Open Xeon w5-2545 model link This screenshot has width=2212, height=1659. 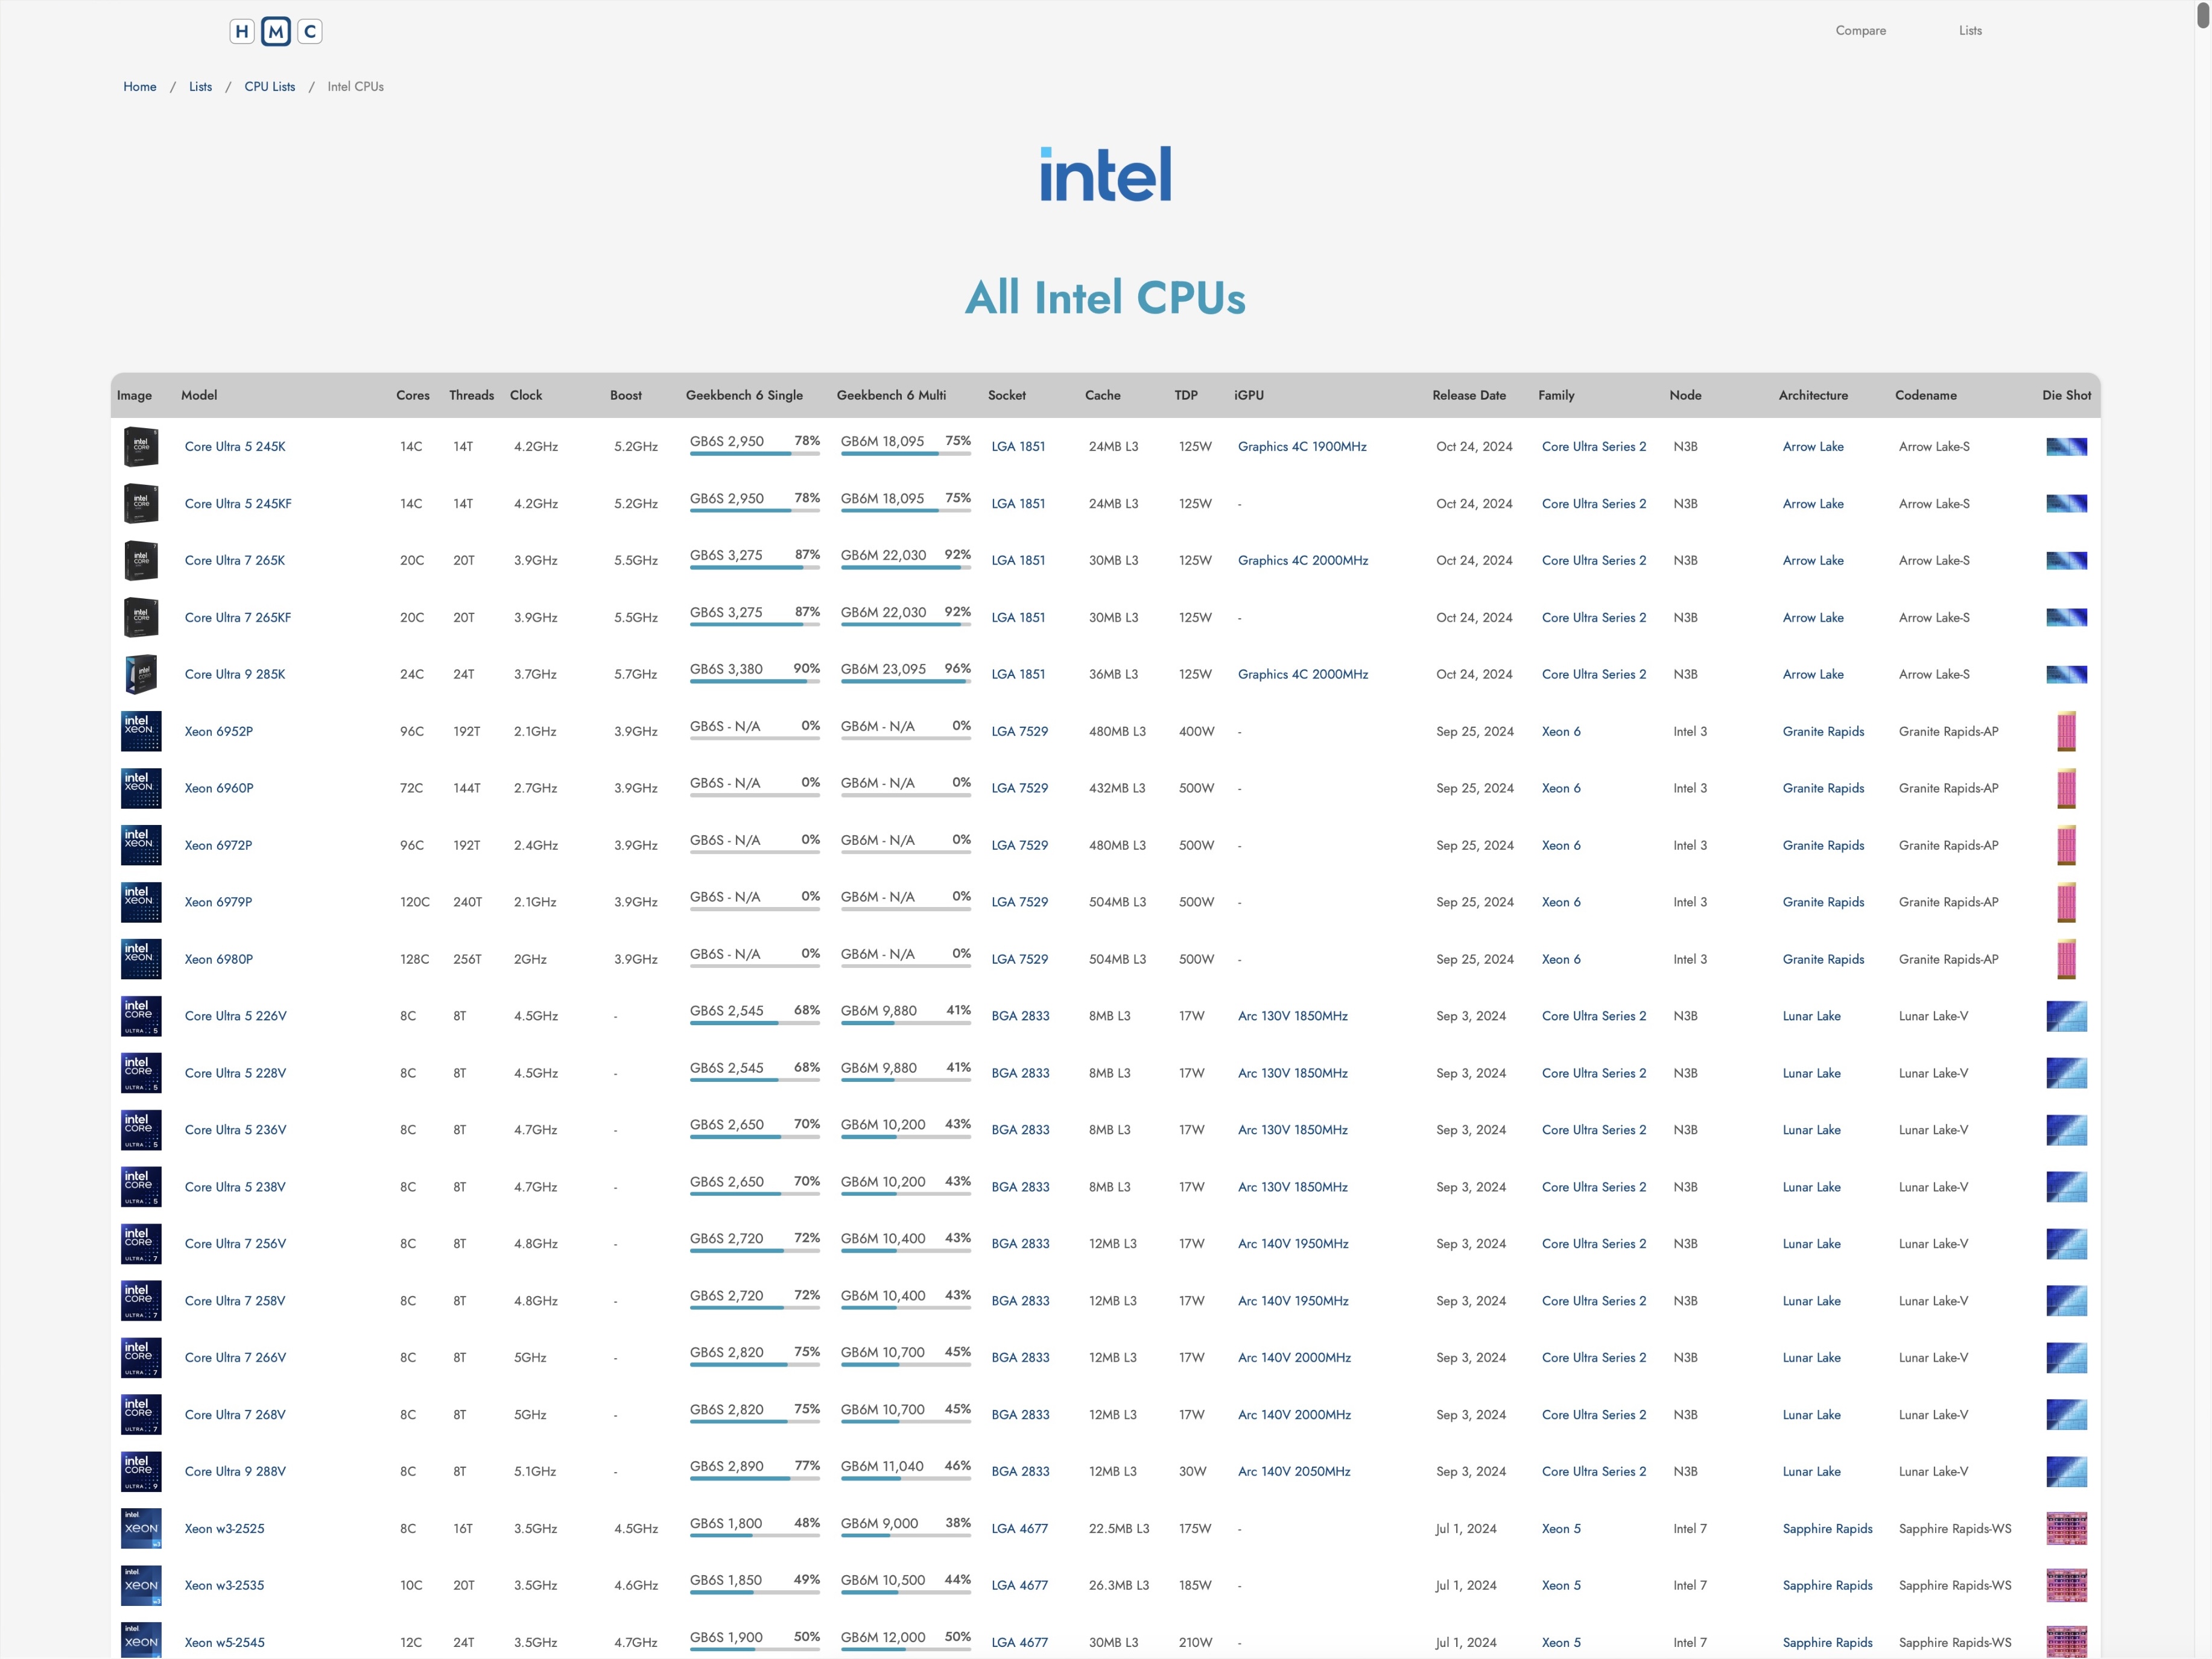tap(225, 1642)
